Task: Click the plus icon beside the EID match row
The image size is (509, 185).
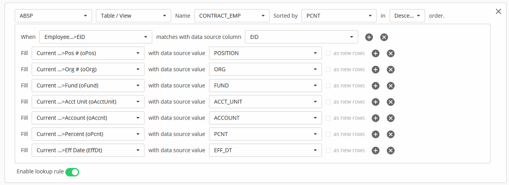Action: (x=369, y=37)
